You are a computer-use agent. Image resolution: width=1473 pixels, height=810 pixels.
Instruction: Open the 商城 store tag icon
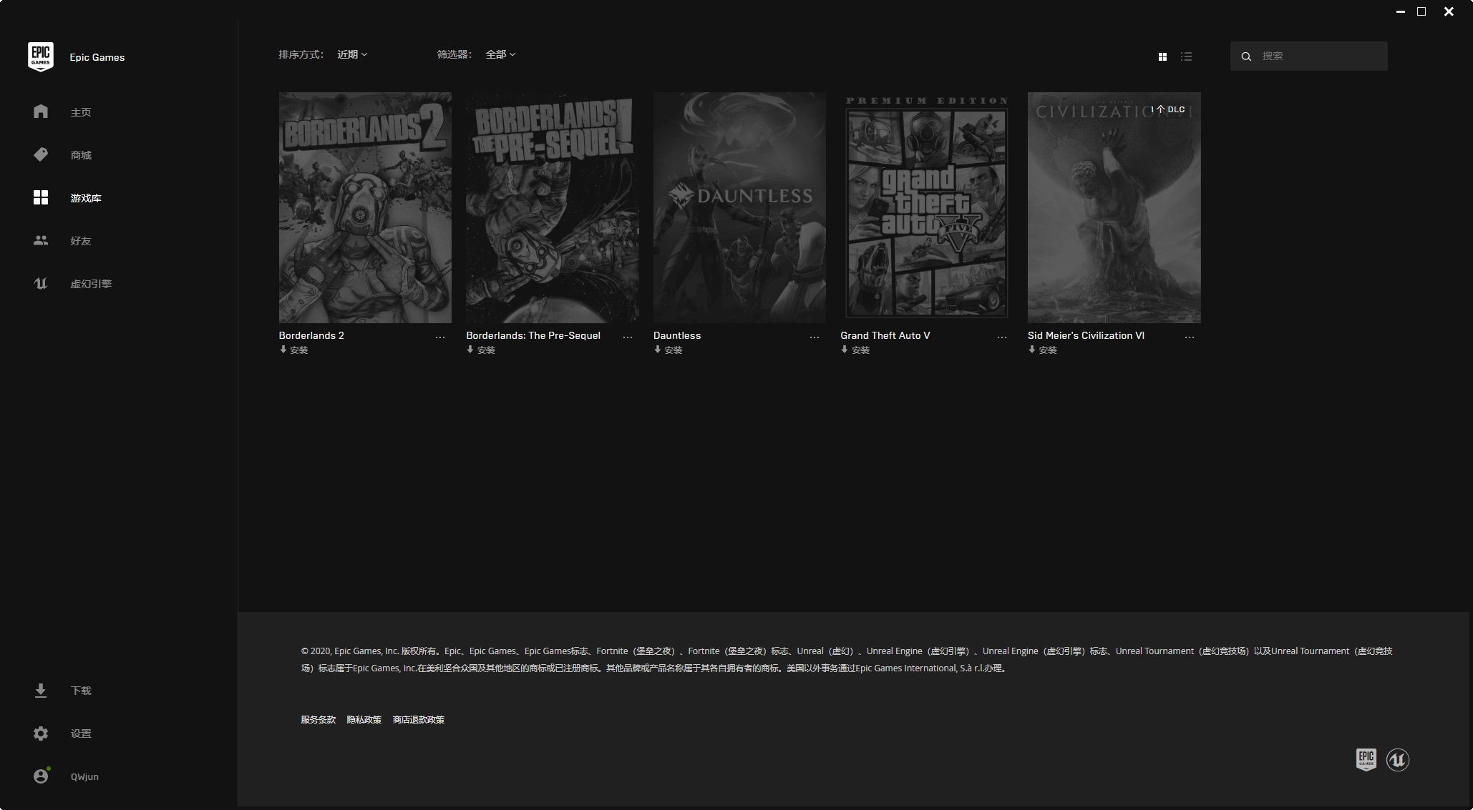point(41,154)
